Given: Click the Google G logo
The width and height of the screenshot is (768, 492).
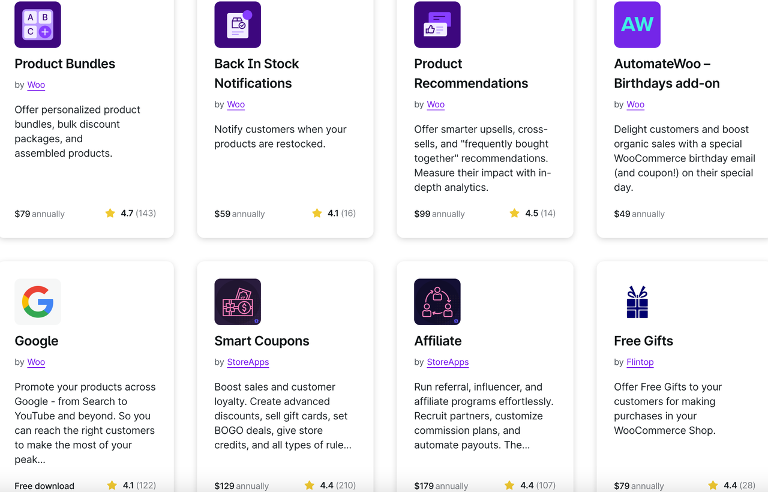Looking at the screenshot, I should 37,302.
